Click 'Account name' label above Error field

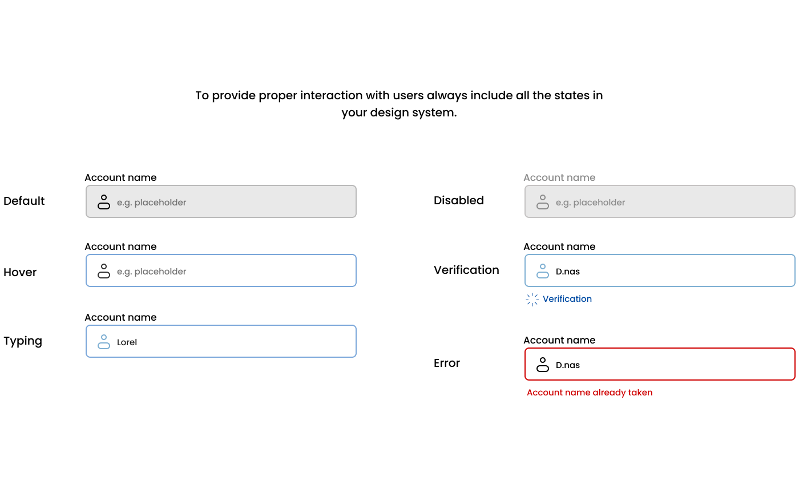coord(559,340)
